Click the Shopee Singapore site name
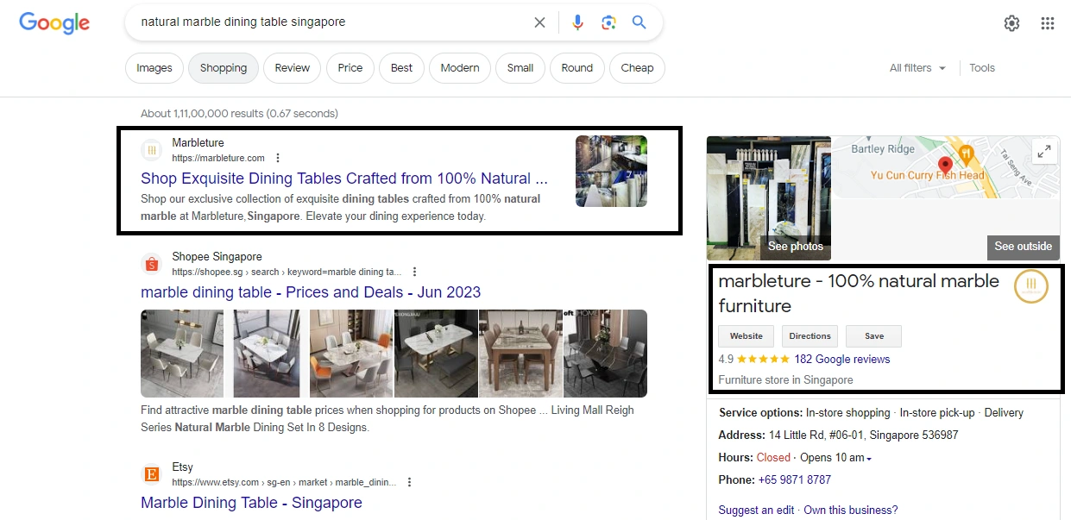Screen dimensions: 1071x520 point(217,257)
